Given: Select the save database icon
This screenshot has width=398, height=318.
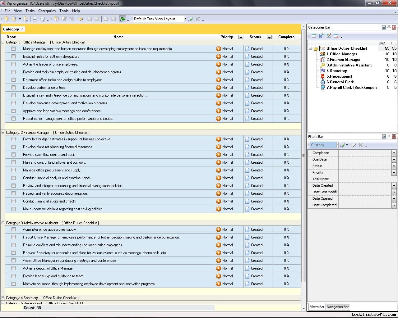Looking at the screenshot, I should [26, 19].
